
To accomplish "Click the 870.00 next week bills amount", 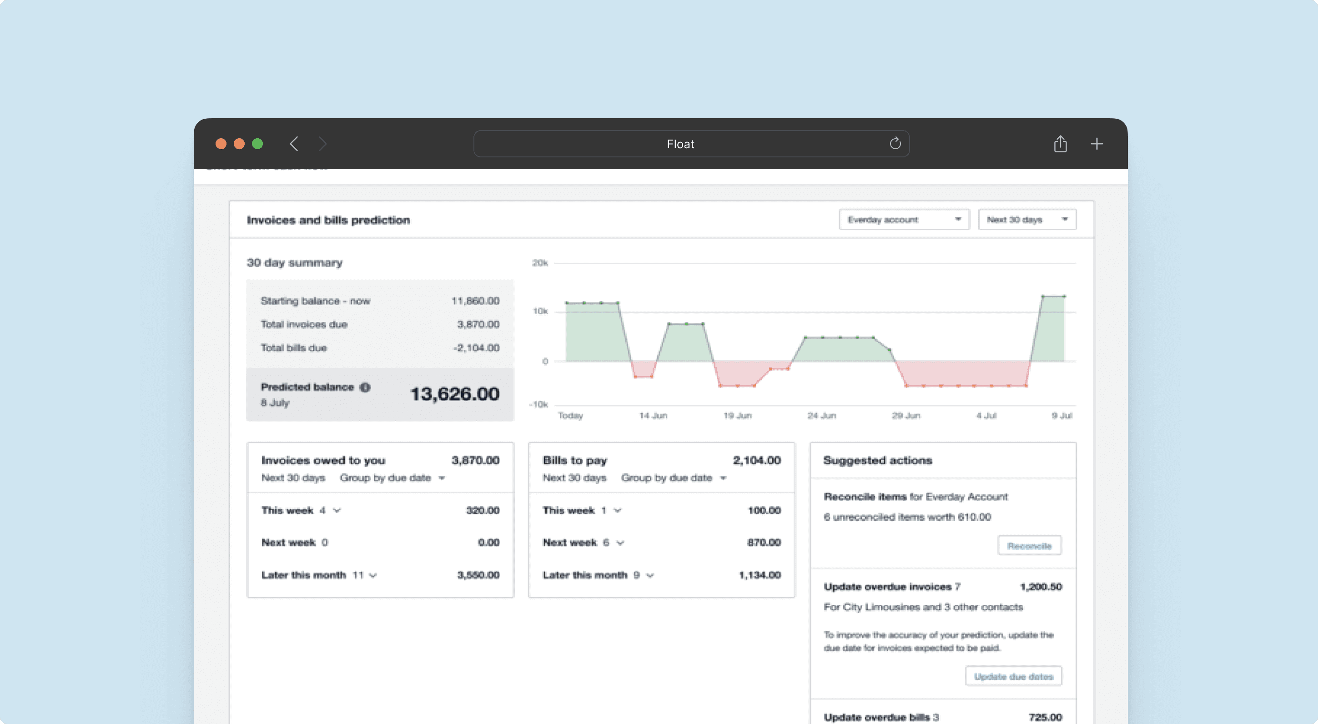I will pyautogui.click(x=764, y=543).
